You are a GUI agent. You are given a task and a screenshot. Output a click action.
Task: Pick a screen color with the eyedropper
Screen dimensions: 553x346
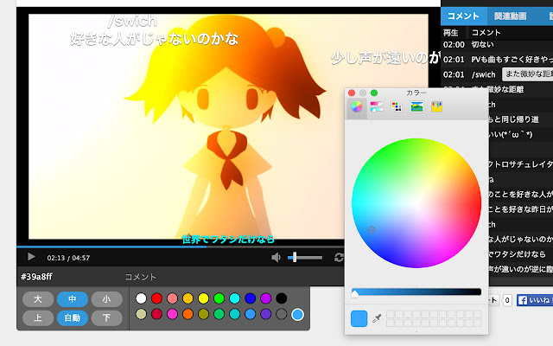coord(377,318)
